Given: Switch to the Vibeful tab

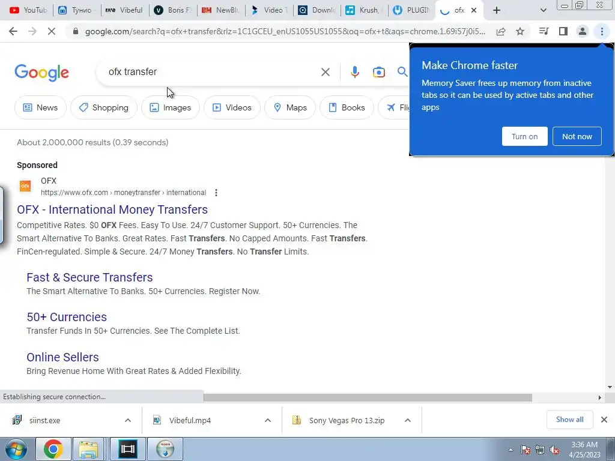Looking at the screenshot, I should click(x=125, y=10).
